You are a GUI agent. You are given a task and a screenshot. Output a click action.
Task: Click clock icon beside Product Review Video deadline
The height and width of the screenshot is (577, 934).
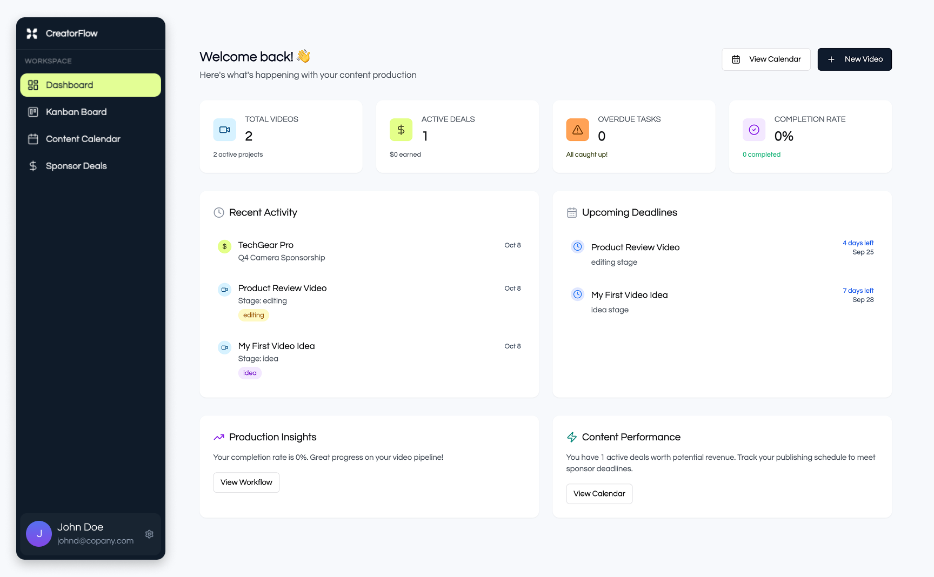click(578, 247)
